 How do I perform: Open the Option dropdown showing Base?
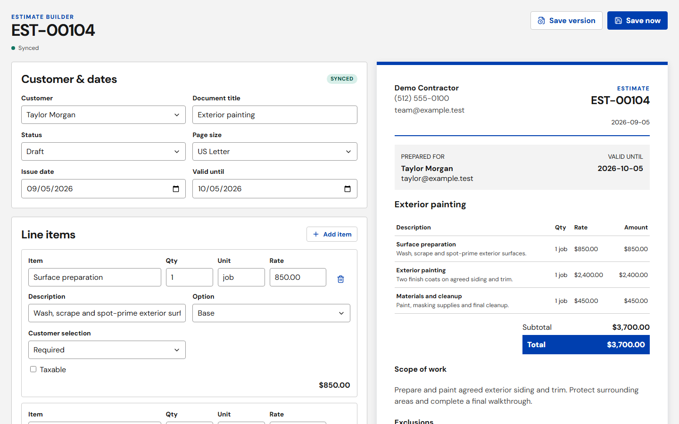tap(271, 313)
